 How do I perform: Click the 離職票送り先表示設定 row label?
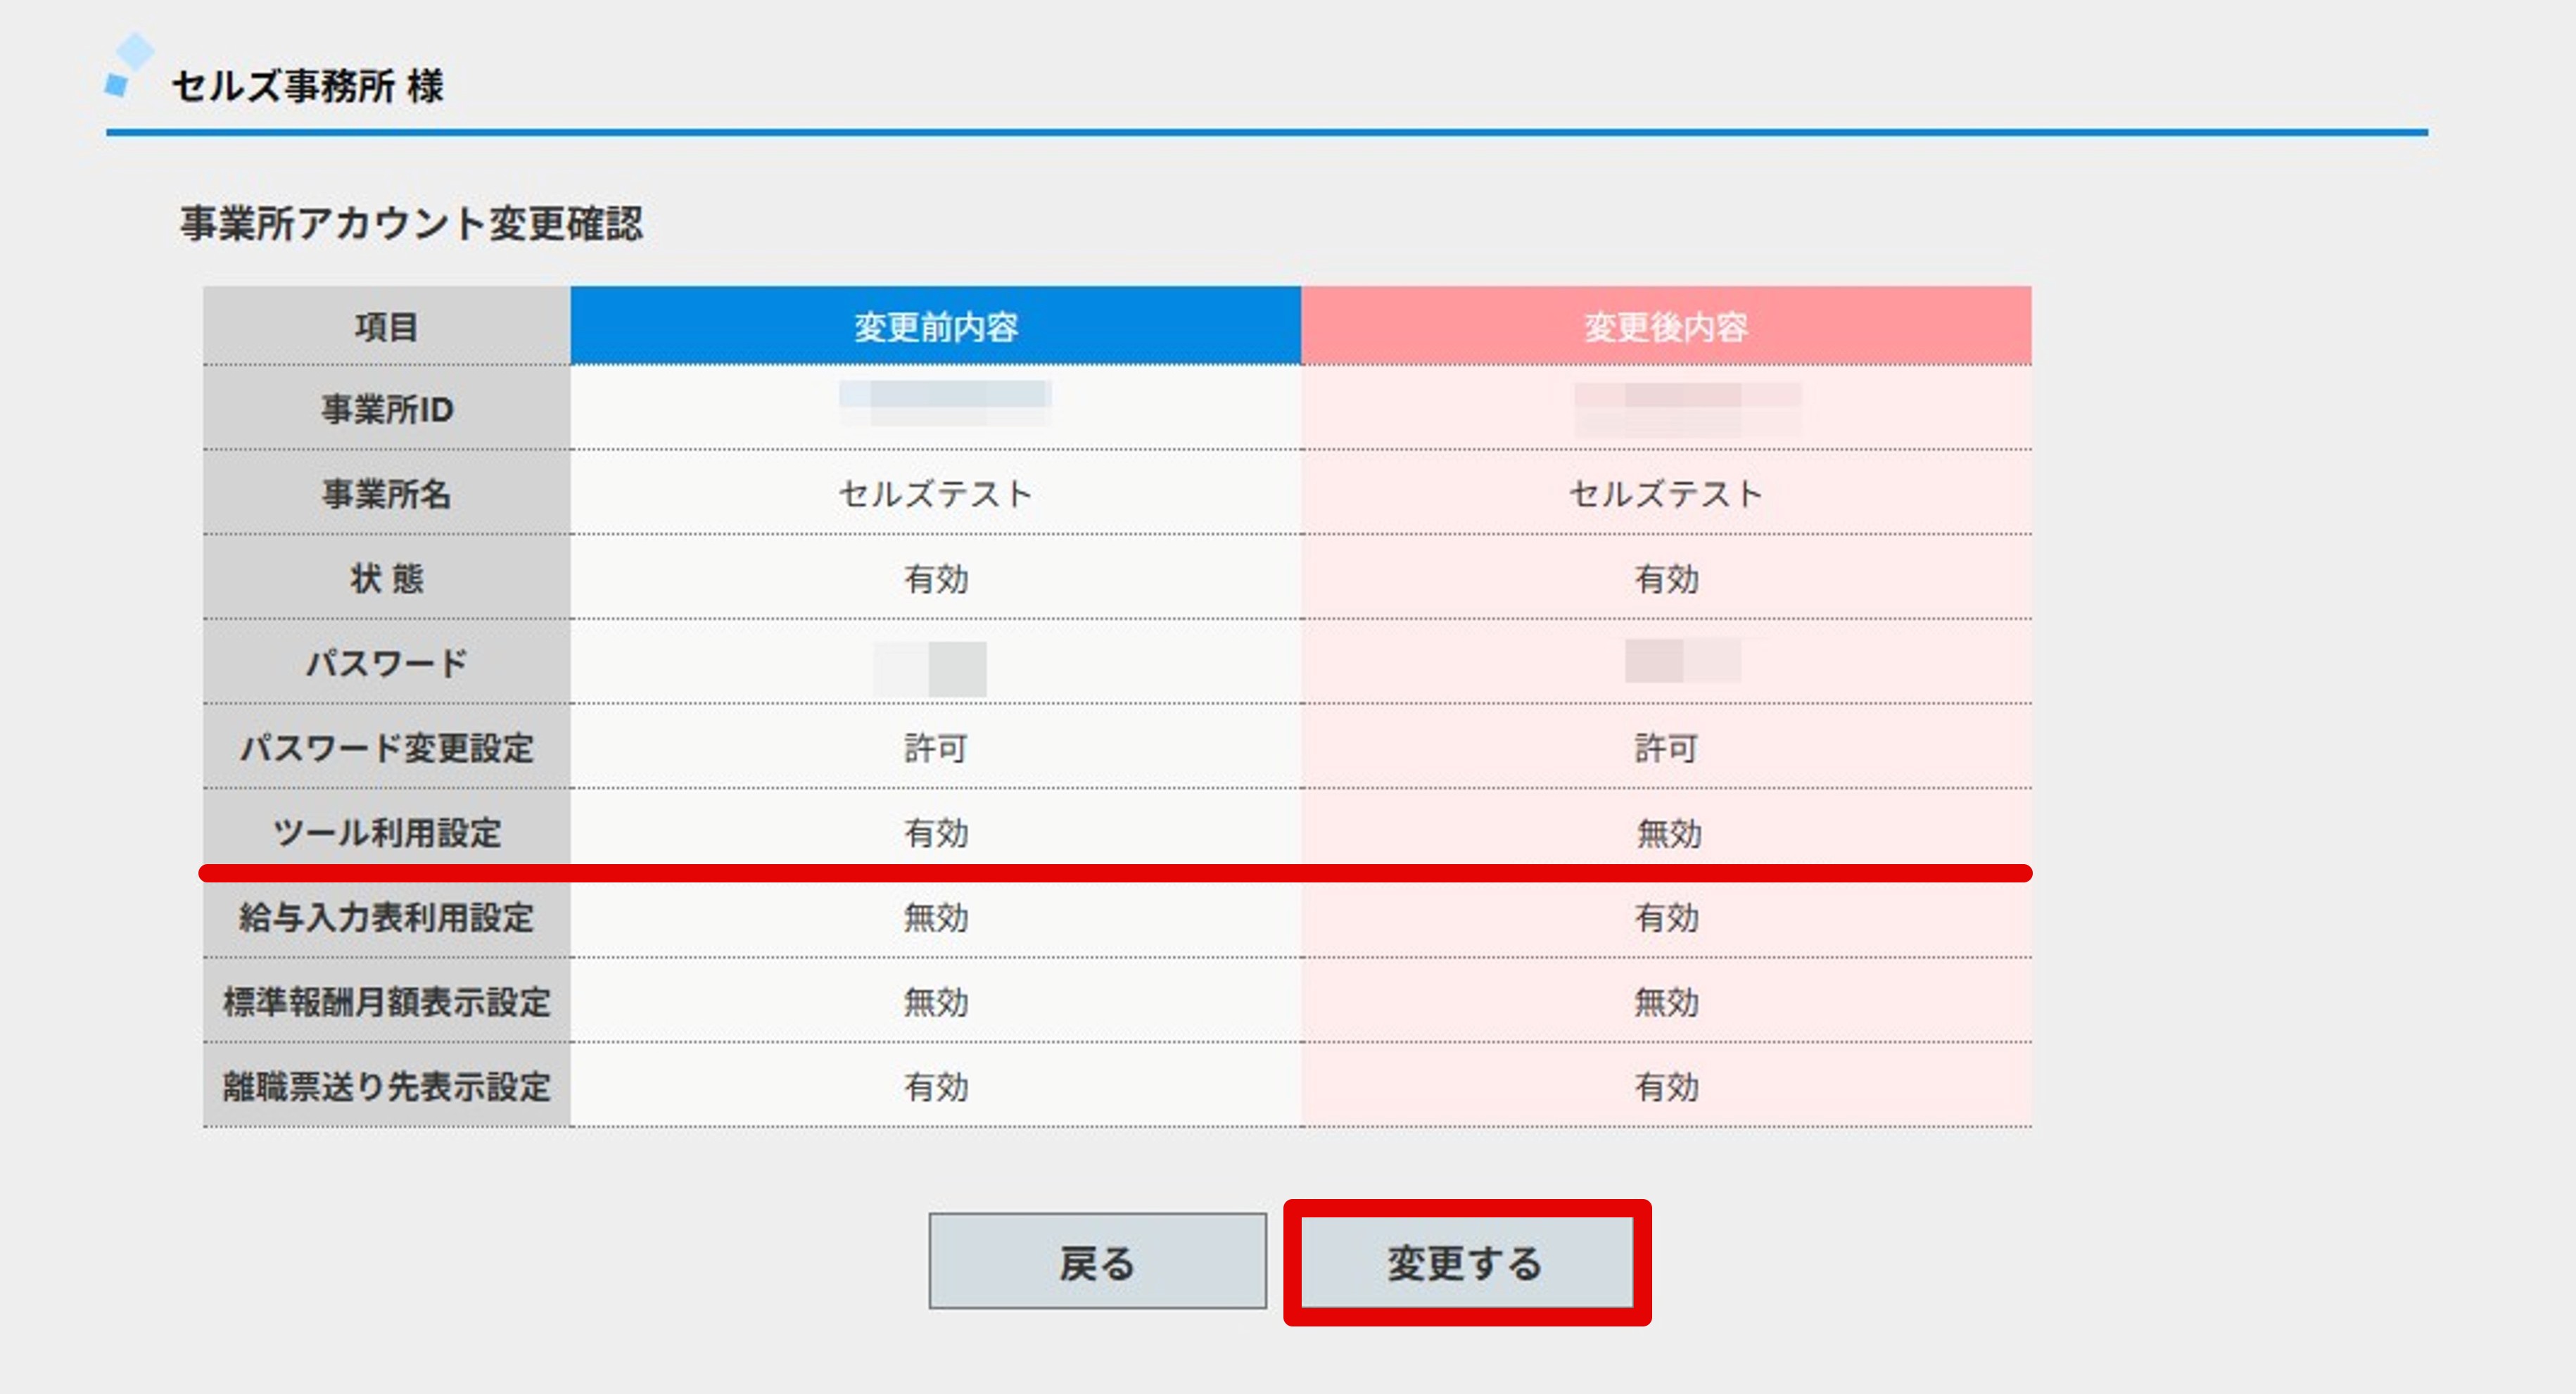386,1086
